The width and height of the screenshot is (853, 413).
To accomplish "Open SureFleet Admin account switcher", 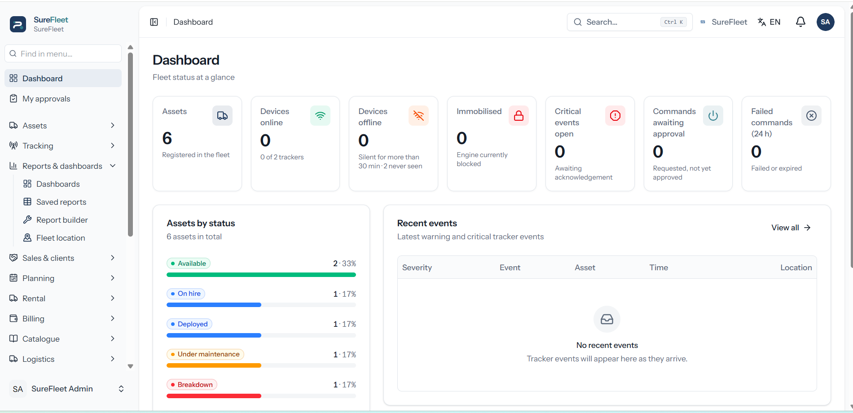I will tap(66, 389).
